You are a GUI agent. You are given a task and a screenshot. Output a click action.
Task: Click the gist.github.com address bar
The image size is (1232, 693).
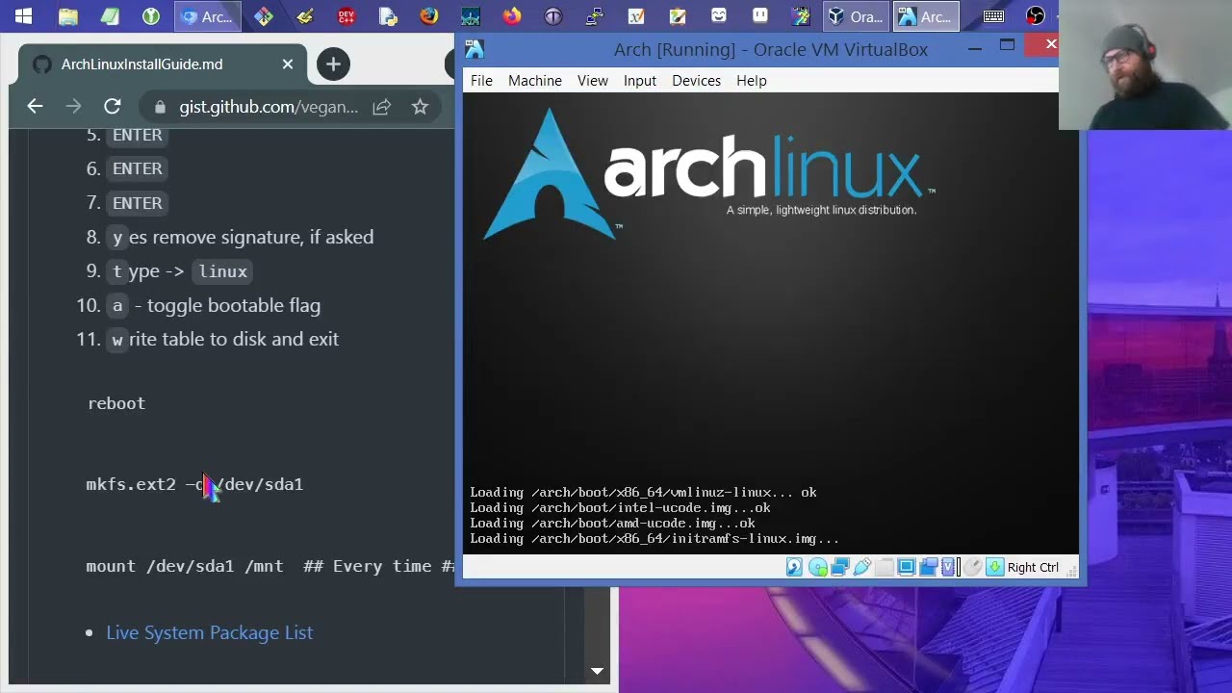[269, 107]
